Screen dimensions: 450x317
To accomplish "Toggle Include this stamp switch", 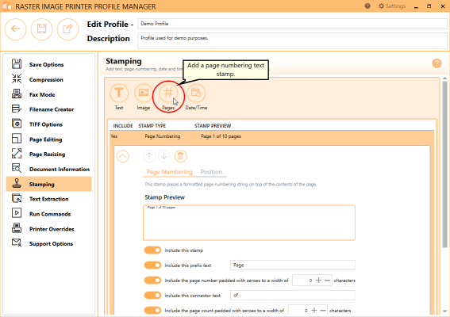I will [152, 250].
